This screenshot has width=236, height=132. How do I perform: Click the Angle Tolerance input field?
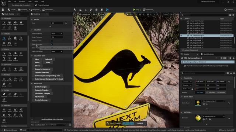tap(56, 37)
